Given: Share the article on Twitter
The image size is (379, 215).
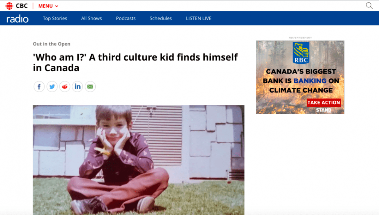Looking at the screenshot, I should (52, 87).
